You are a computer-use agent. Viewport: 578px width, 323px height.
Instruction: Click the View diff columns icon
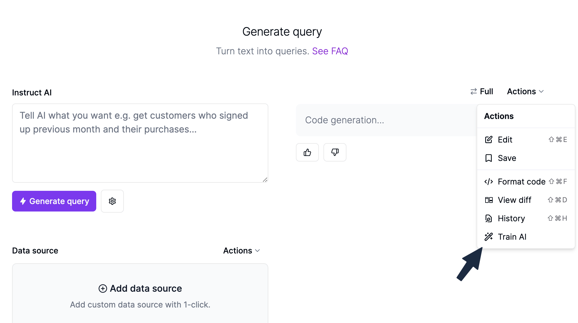489,200
